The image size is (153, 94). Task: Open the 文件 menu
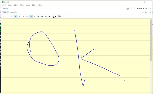pos(4,5)
